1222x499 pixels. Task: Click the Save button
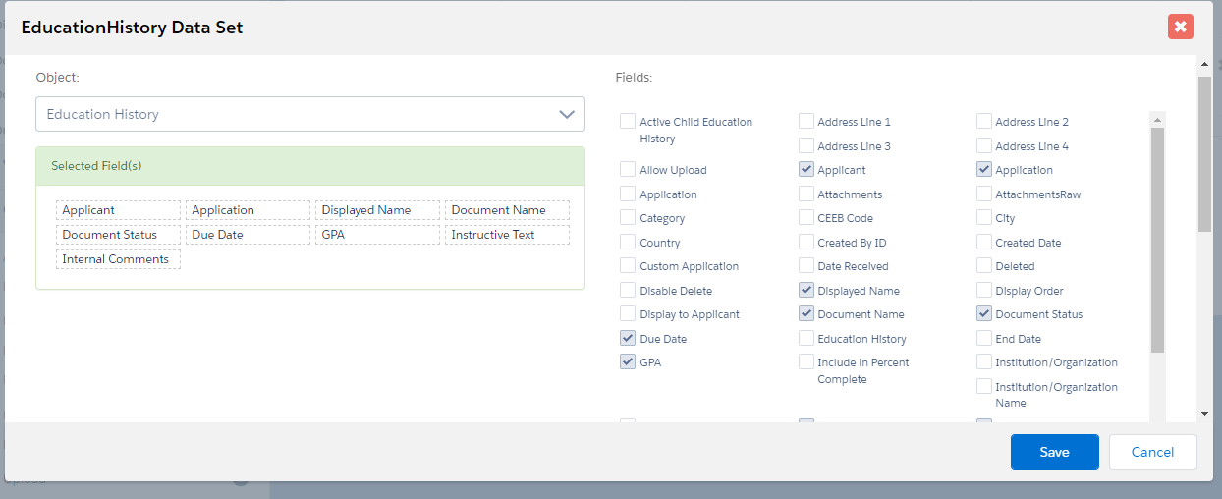click(x=1054, y=452)
